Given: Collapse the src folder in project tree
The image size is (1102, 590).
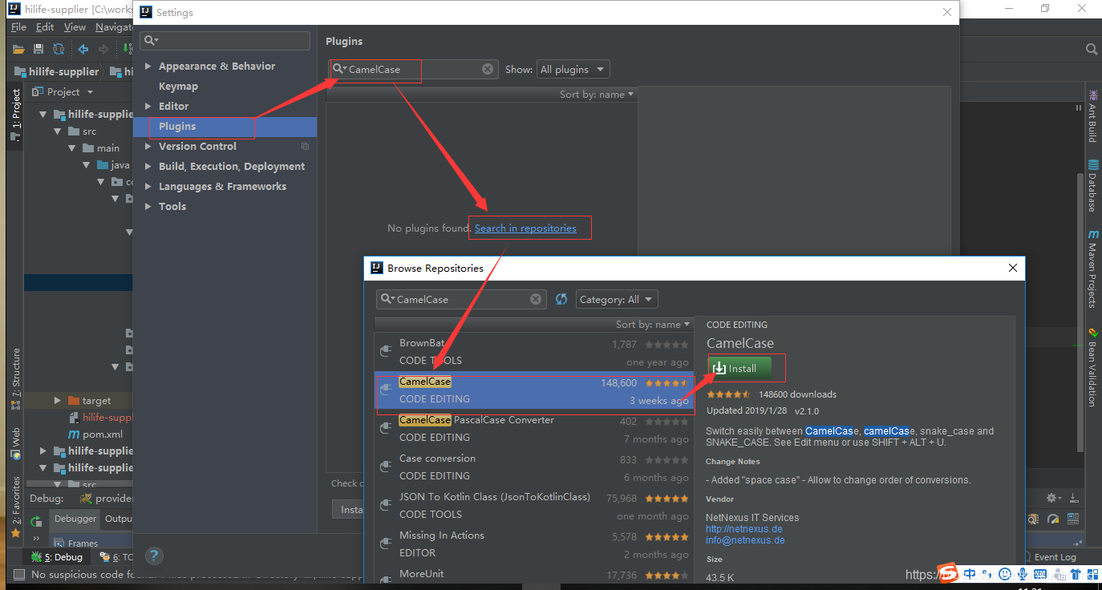Looking at the screenshot, I should 58,131.
